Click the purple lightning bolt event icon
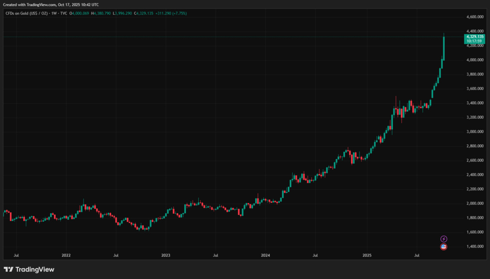 444,239
